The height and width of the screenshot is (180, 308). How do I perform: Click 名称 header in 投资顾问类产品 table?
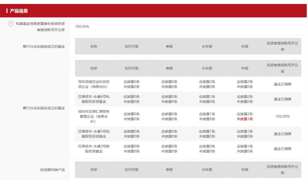click(x=94, y=169)
